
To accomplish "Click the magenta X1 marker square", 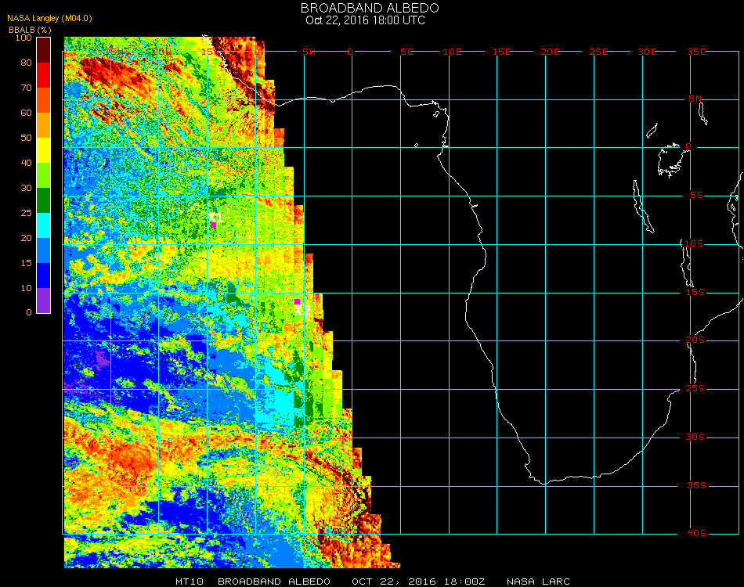I will tap(214, 225).
